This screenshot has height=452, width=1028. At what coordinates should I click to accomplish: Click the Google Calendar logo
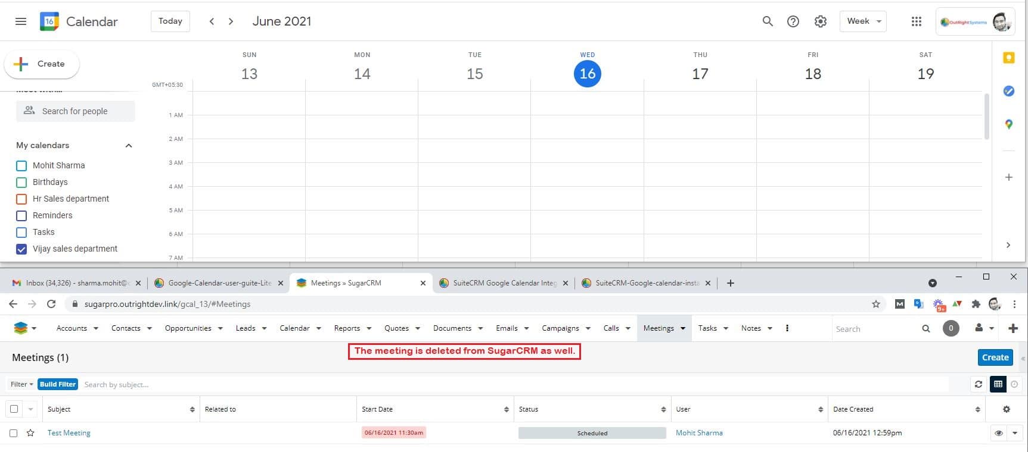(x=49, y=21)
